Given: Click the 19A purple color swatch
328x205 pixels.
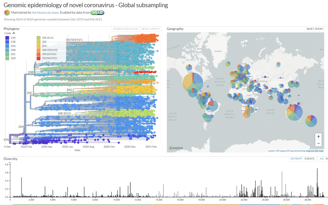Looking at the screenshot, I should tap(7, 38).
